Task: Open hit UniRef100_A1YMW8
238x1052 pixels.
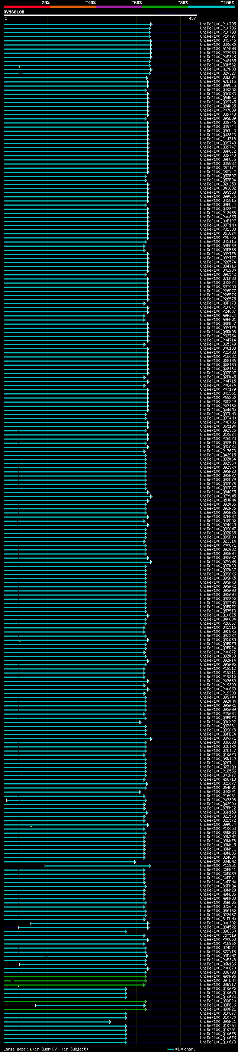Action: (218, 49)
